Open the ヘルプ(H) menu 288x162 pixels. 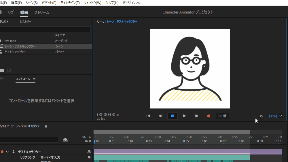112,3
